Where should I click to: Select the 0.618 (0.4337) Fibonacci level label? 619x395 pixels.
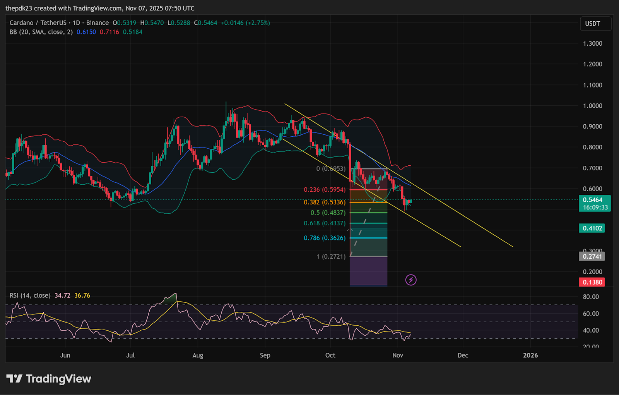click(325, 223)
